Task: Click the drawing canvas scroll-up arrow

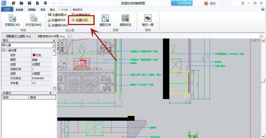Action: tap(263, 40)
